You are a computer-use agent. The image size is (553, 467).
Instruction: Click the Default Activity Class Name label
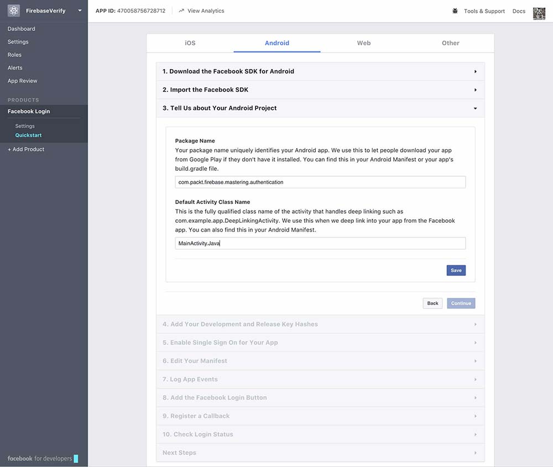pos(213,202)
